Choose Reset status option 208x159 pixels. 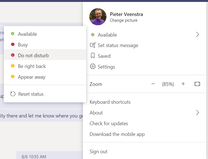tap(45, 94)
